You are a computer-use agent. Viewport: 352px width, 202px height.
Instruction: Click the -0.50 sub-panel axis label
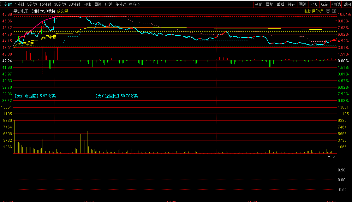pyautogui.click(x=342, y=190)
